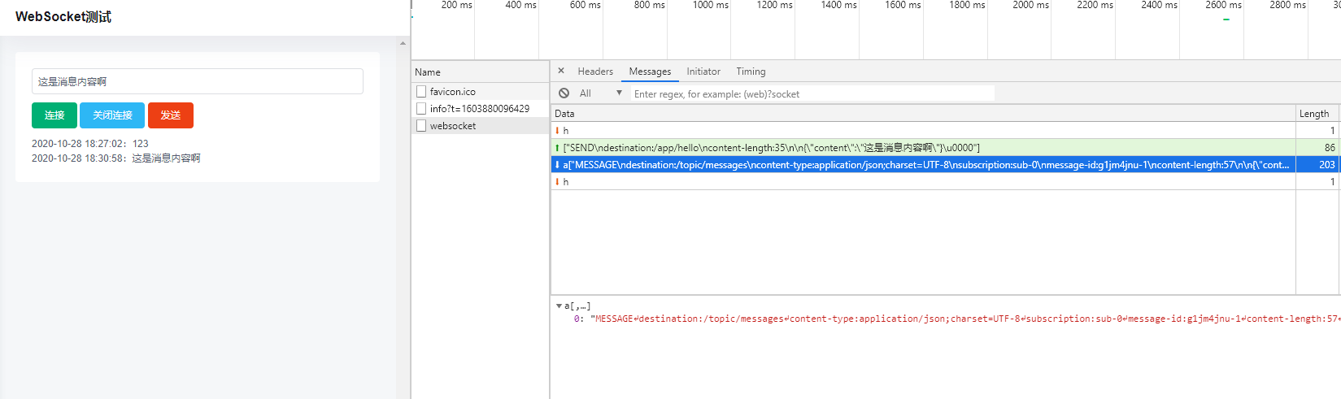This screenshot has height=399, width=1341.
Task: Click the regex filter input field
Action: point(812,94)
